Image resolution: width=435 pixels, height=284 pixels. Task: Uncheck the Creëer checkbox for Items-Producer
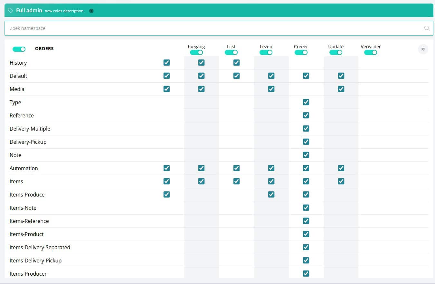tap(306, 273)
